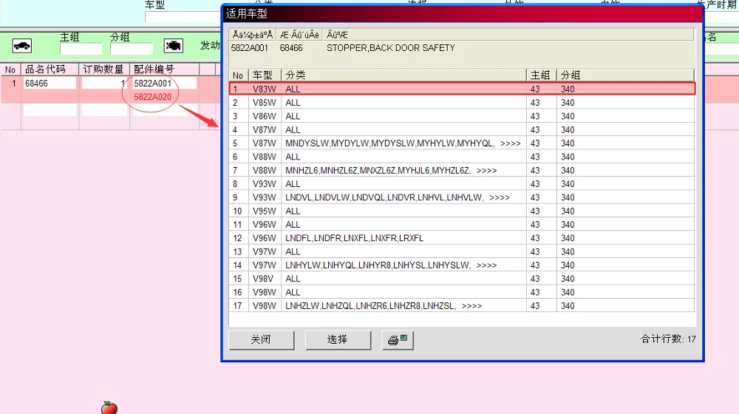739x414 pixels.
Task: Click the 车型 input field at the top
Action: (183, 17)
